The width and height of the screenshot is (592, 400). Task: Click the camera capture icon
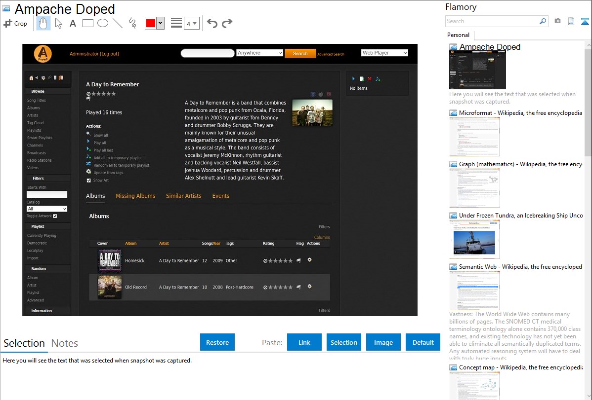(557, 21)
